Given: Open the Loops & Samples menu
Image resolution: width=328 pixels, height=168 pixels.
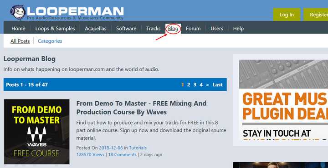Looking at the screenshot, I should (55, 28).
